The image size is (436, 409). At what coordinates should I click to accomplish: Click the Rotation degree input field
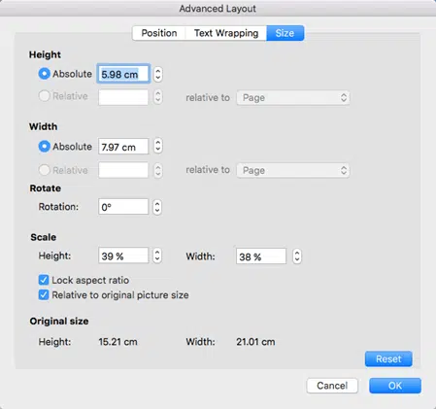123,207
